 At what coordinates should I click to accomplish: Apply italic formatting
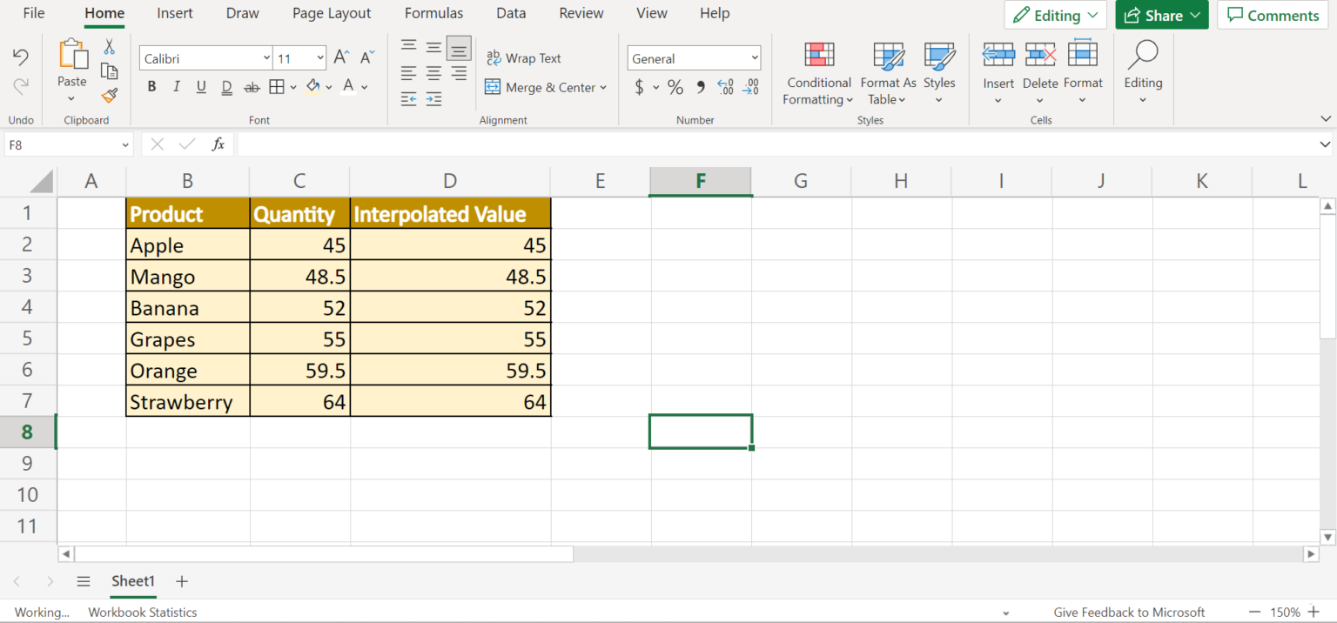[176, 86]
